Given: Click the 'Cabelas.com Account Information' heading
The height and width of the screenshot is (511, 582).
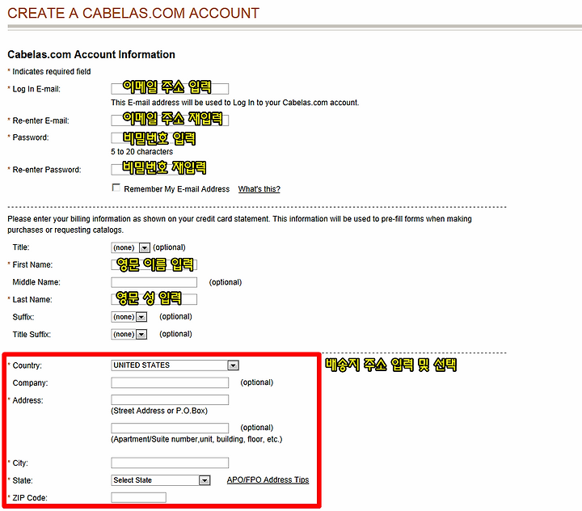Looking at the screenshot, I should pyautogui.click(x=91, y=55).
